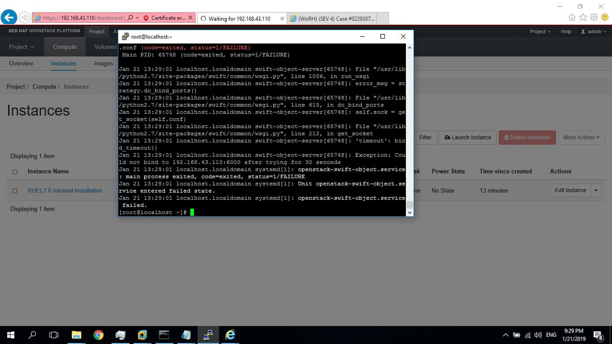Click the Compute breadcrumb link
Screen dimensions: 612x344
point(44,87)
